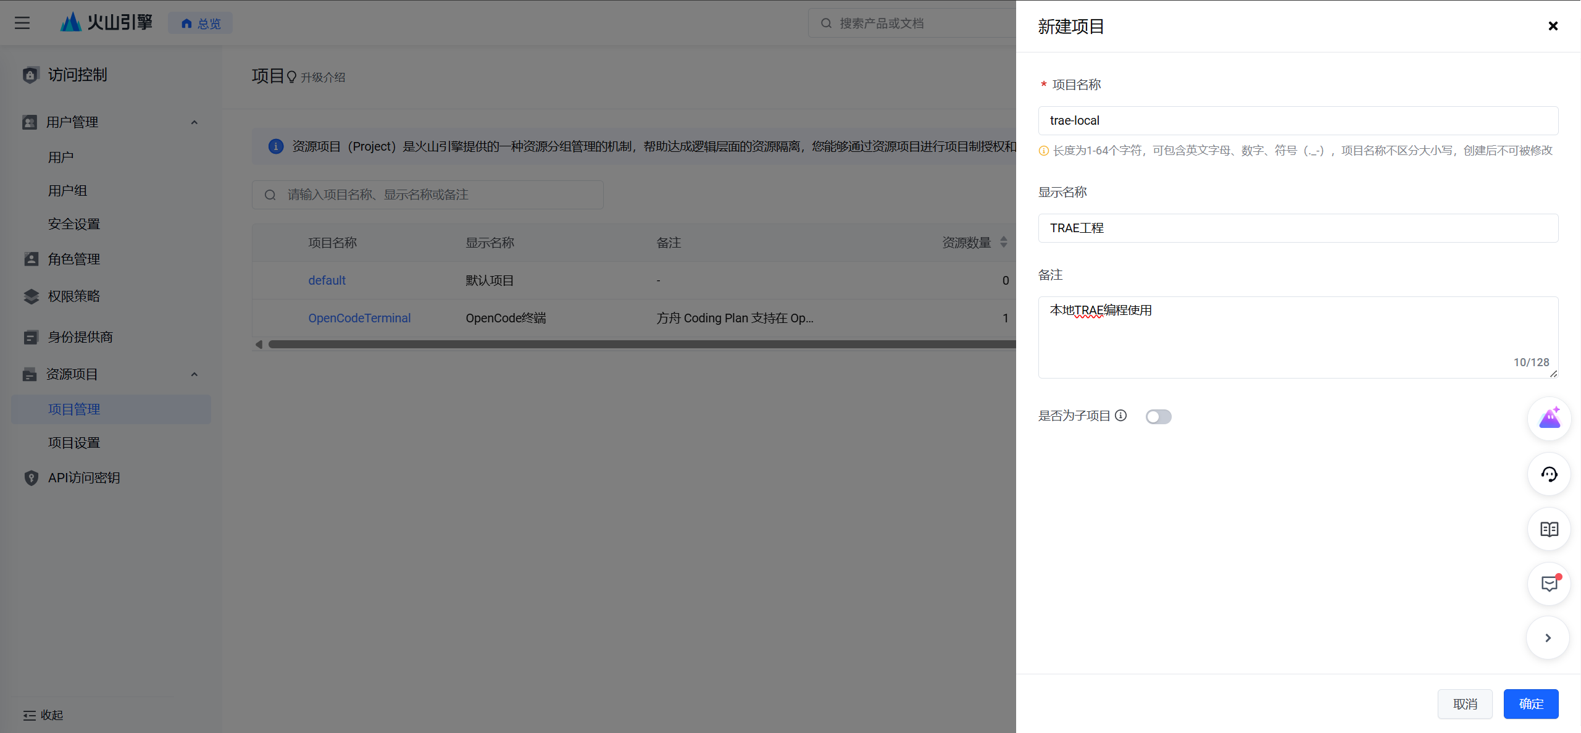Open the documentation book icon
Viewport: 1581px width, 733px height.
(x=1549, y=529)
